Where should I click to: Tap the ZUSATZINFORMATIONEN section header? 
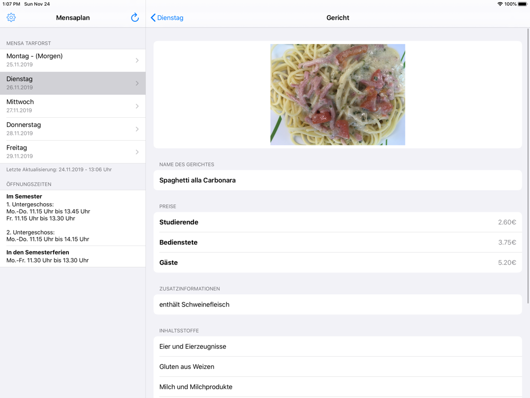point(190,289)
